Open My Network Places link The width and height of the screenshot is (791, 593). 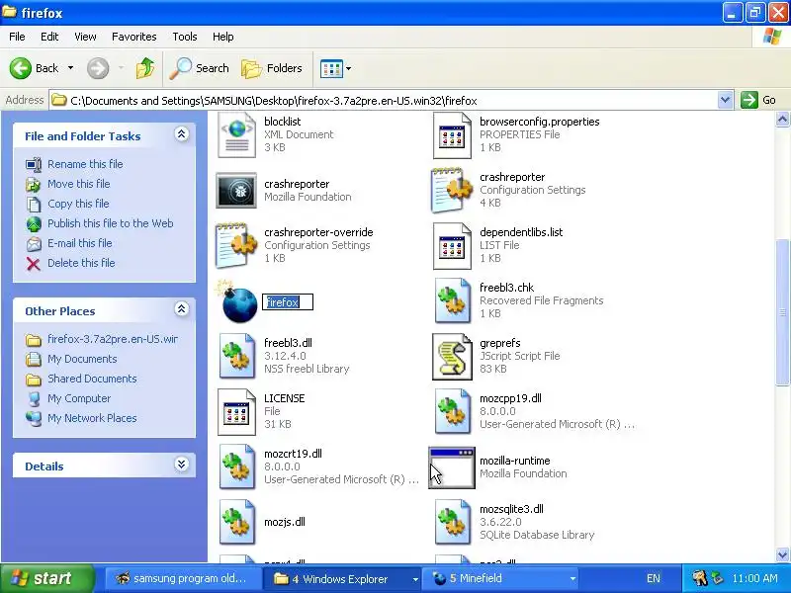click(92, 418)
